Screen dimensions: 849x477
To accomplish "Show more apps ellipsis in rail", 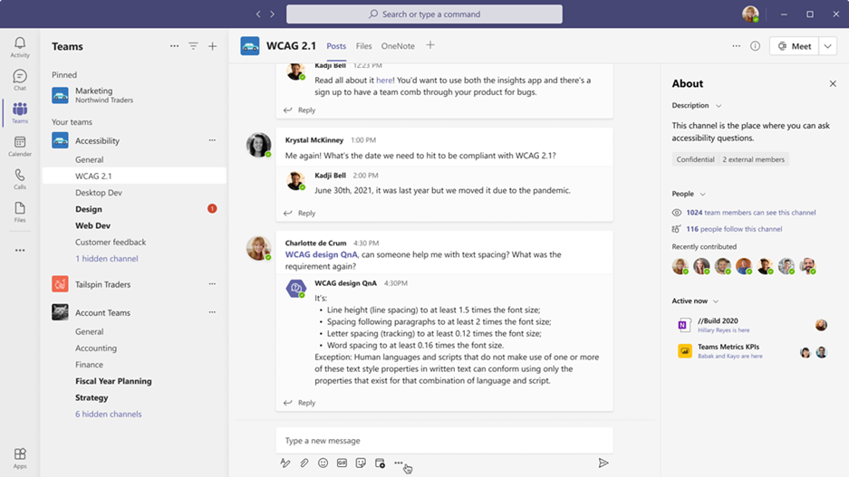I will [20, 251].
